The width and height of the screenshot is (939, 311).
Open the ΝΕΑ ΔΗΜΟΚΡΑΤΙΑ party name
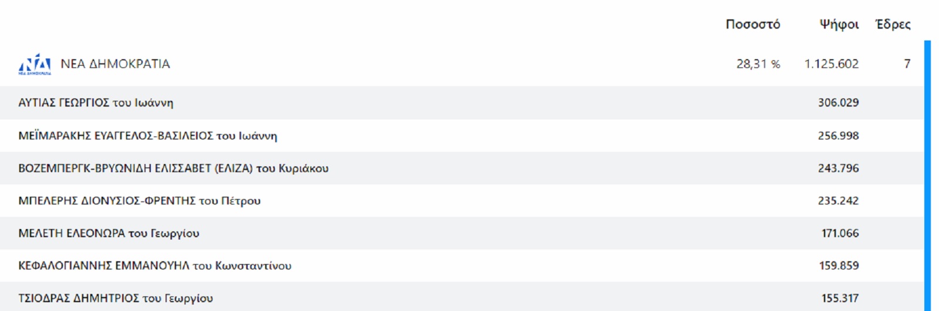pos(115,64)
